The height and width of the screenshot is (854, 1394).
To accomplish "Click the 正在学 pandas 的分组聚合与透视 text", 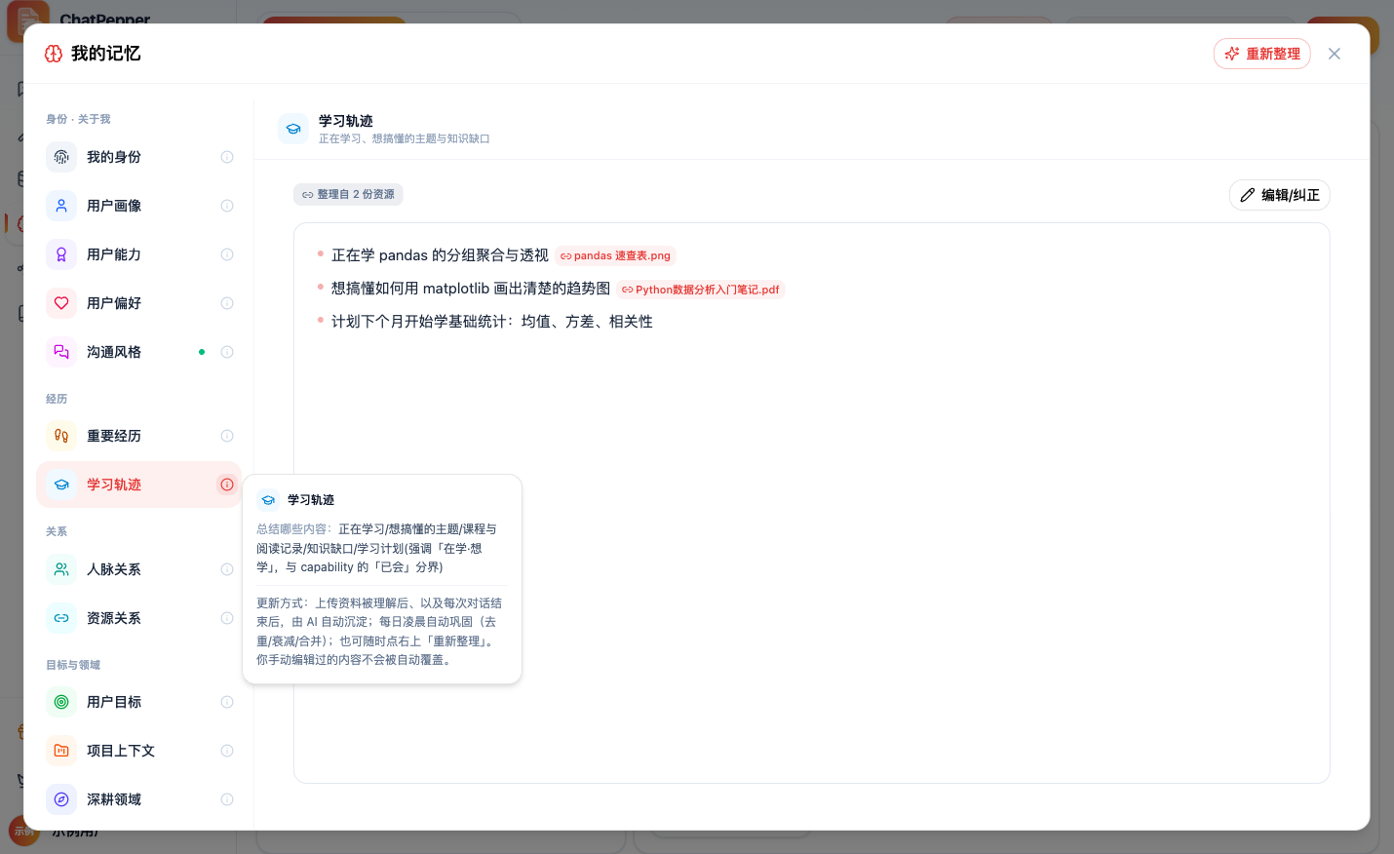I will (x=440, y=255).
